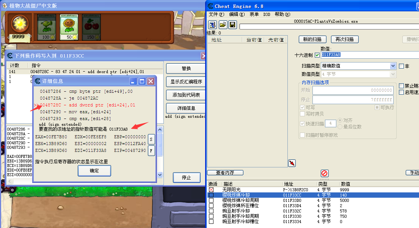Viewport: 419px width, 228px height.
Task: Open the 文件(F) menu
Action: point(217,14)
